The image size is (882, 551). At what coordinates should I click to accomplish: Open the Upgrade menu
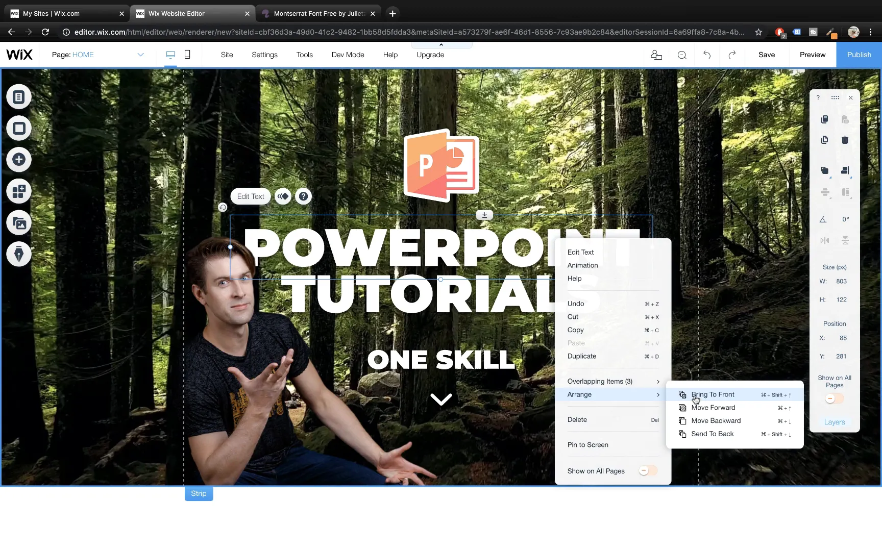(x=430, y=55)
